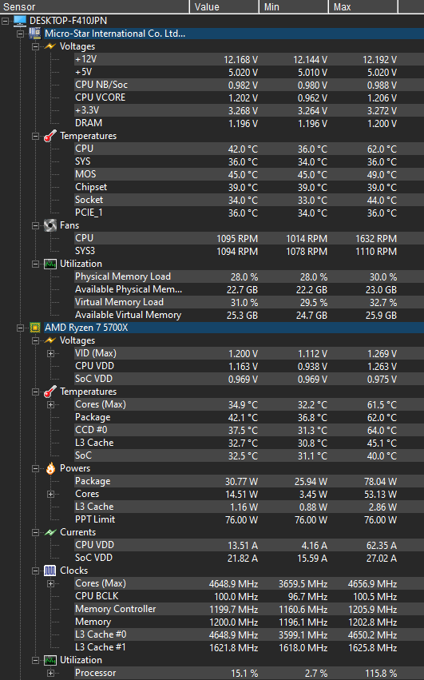Select the +3.3V voltage row
This screenshot has width=424, height=680.
[249, 110]
